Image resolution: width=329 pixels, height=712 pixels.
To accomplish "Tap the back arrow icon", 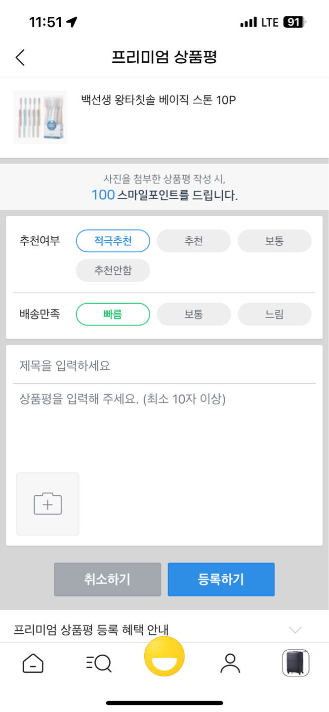I will (x=20, y=57).
